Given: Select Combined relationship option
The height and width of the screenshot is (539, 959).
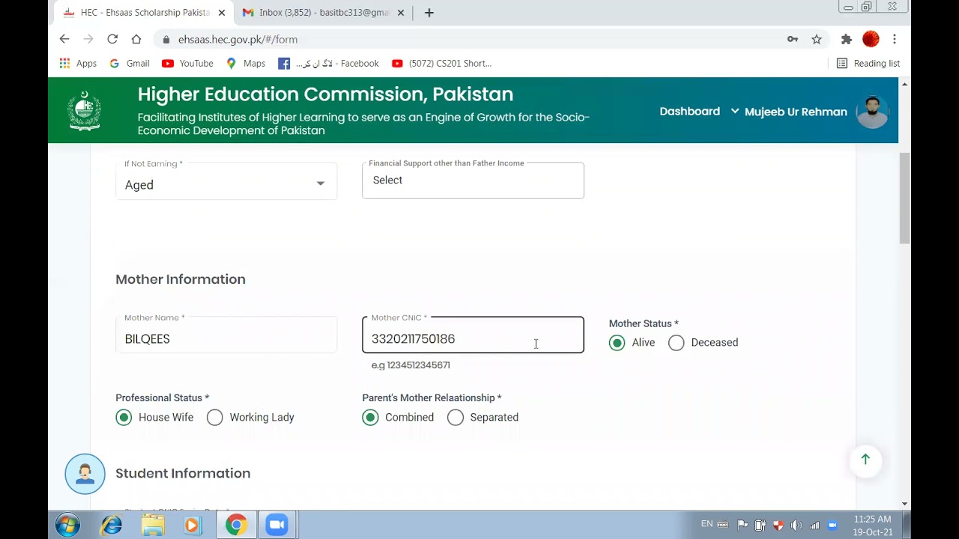Looking at the screenshot, I should 370,418.
